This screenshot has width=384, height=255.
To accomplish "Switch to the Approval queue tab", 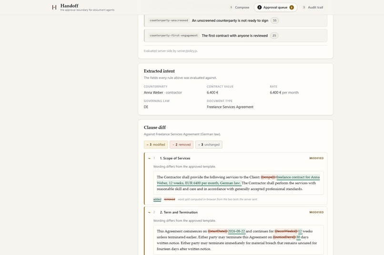I will pos(275,7).
